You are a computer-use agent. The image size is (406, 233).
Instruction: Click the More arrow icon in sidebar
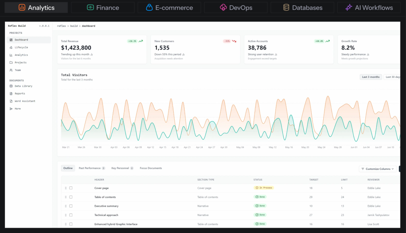(x=11, y=109)
